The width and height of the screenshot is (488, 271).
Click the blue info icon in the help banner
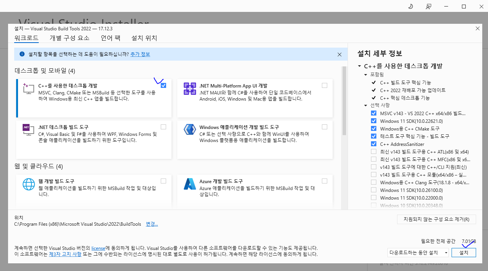click(x=22, y=55)
